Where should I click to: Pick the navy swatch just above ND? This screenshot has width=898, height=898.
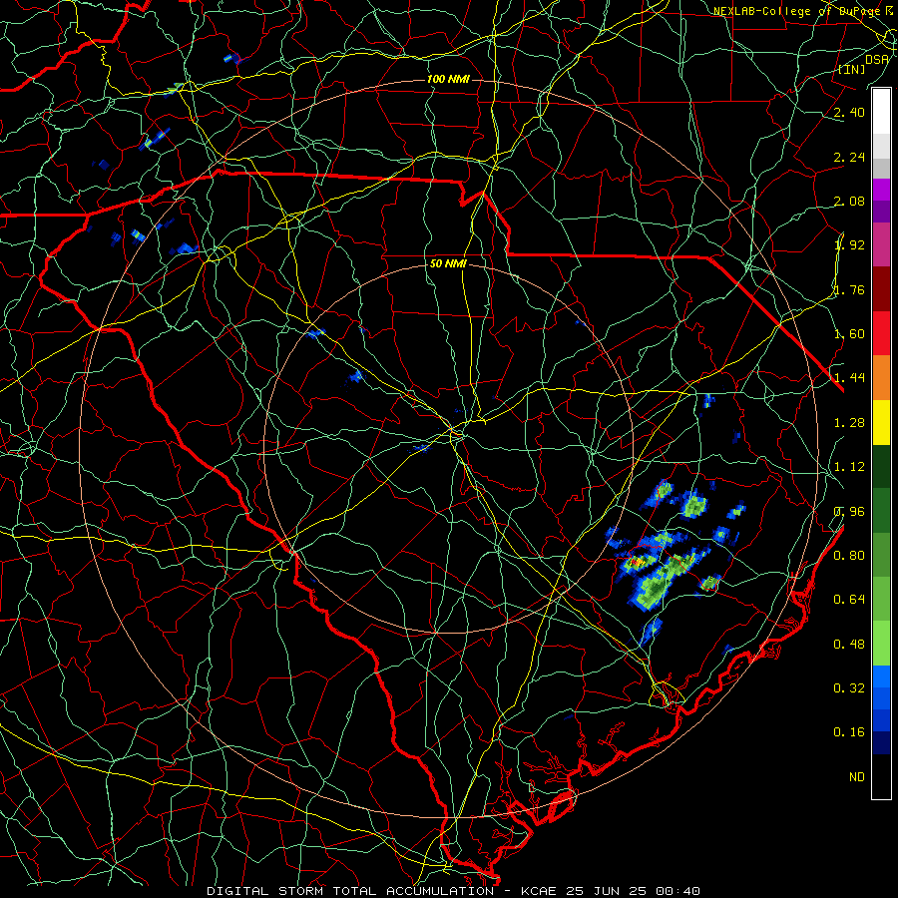click(881, 743)
